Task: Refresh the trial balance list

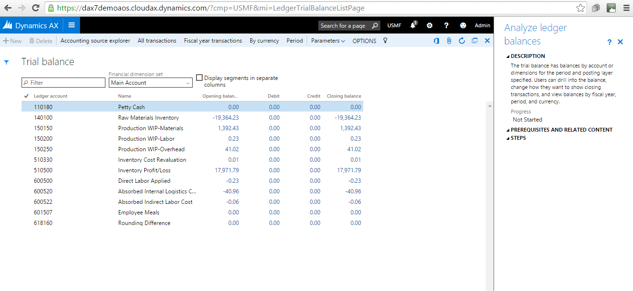Action: coord(461,41)
